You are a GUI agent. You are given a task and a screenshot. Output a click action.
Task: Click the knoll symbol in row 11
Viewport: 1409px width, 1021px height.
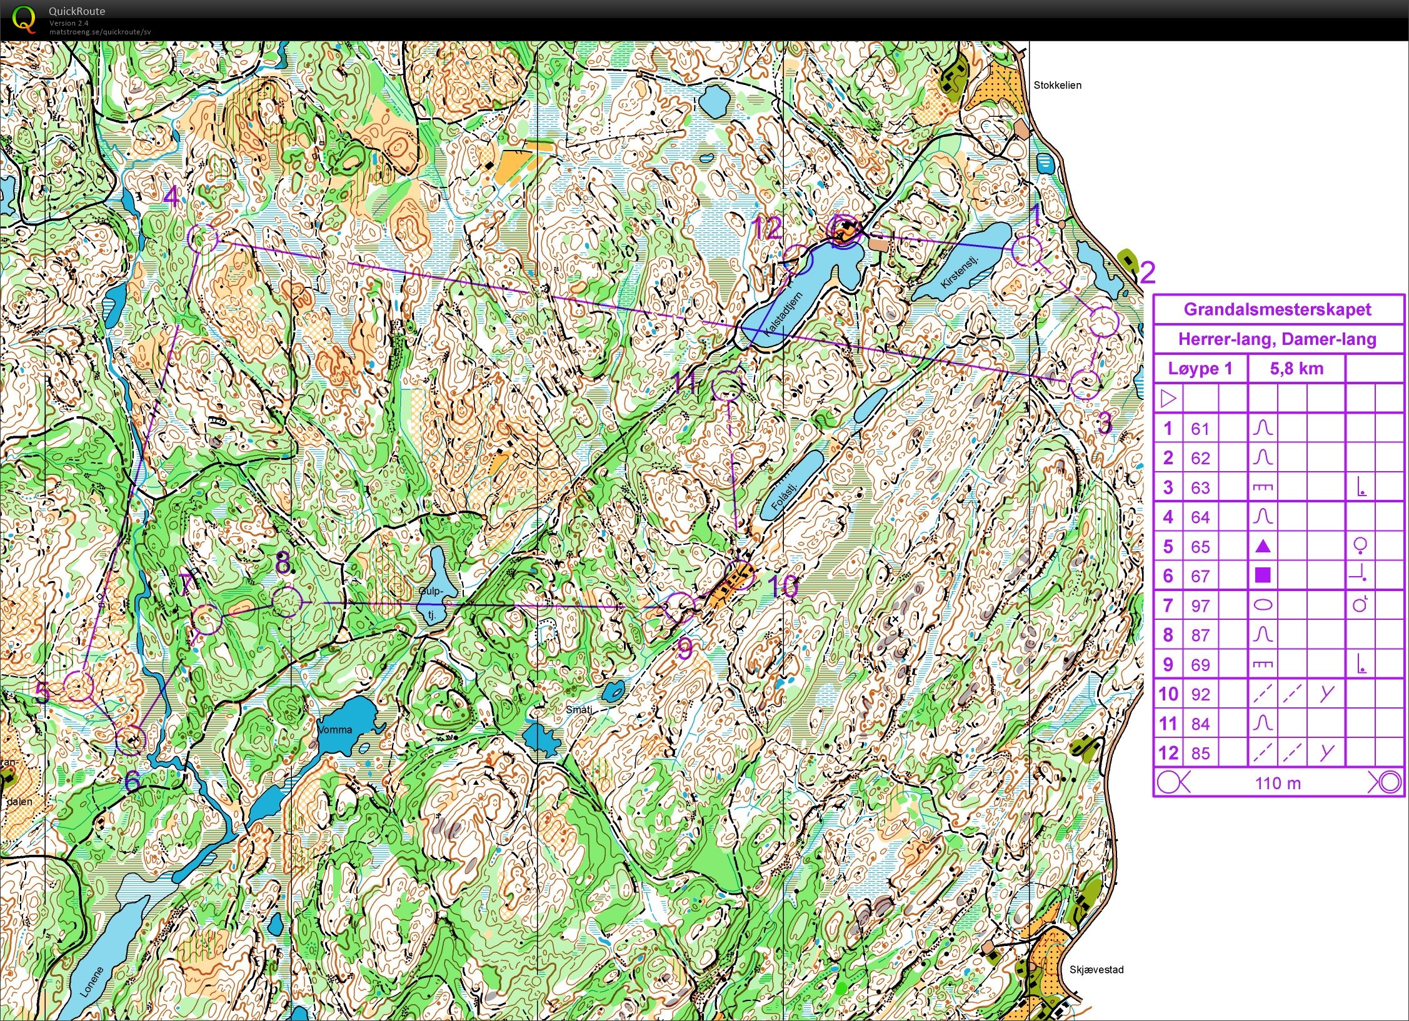click(x=1263, y=724)
